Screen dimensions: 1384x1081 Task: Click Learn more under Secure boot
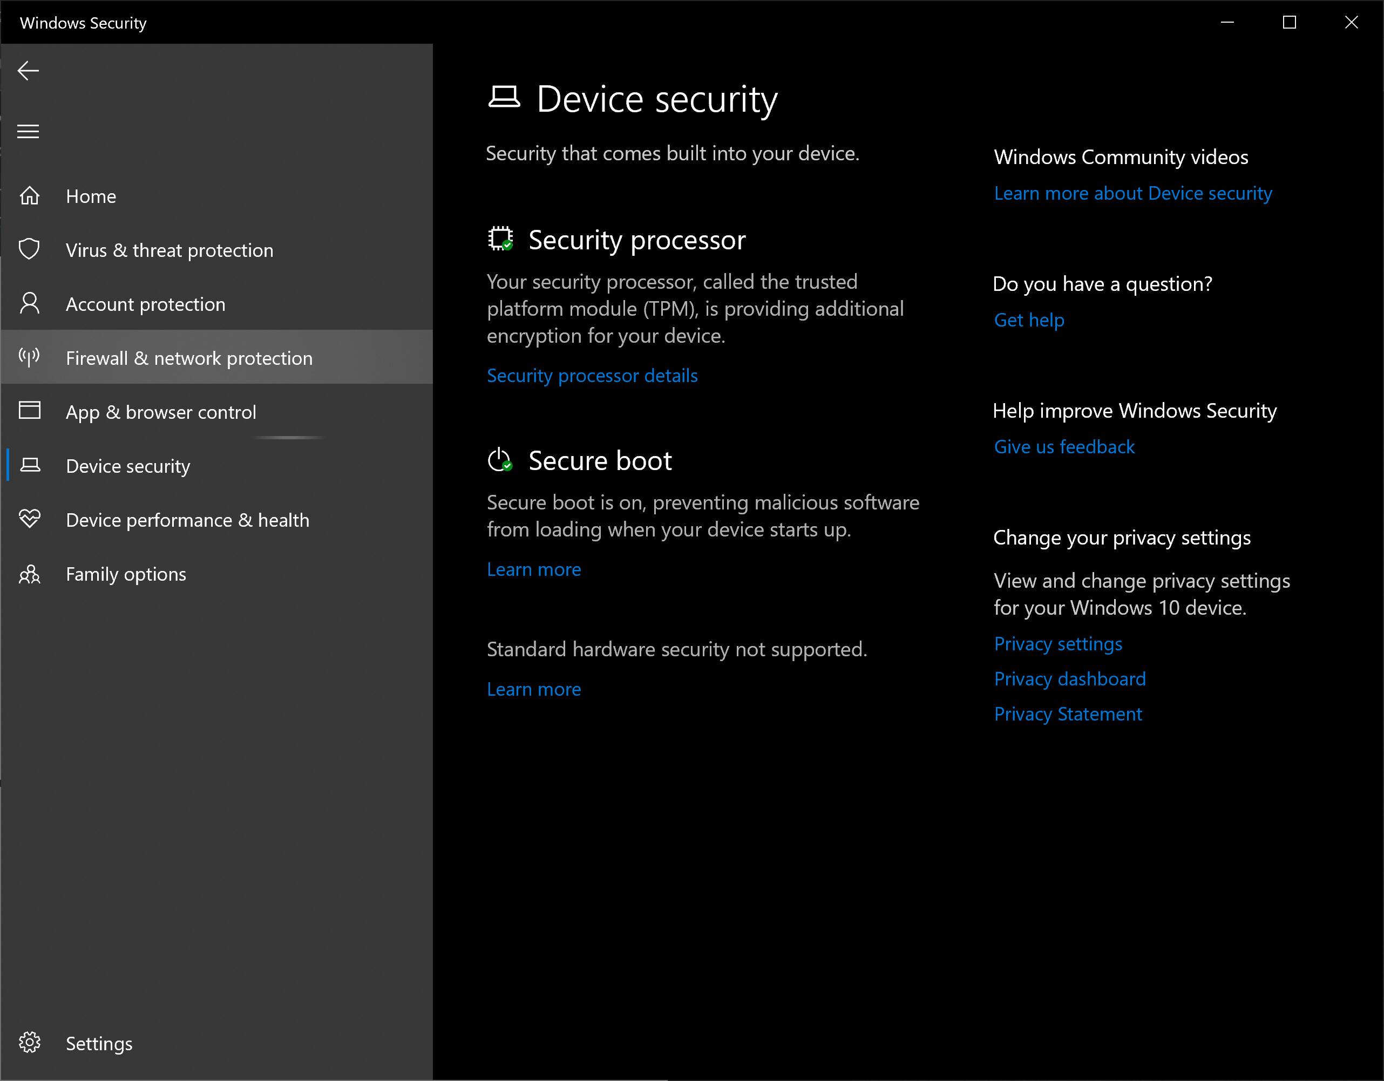point(534,570)
